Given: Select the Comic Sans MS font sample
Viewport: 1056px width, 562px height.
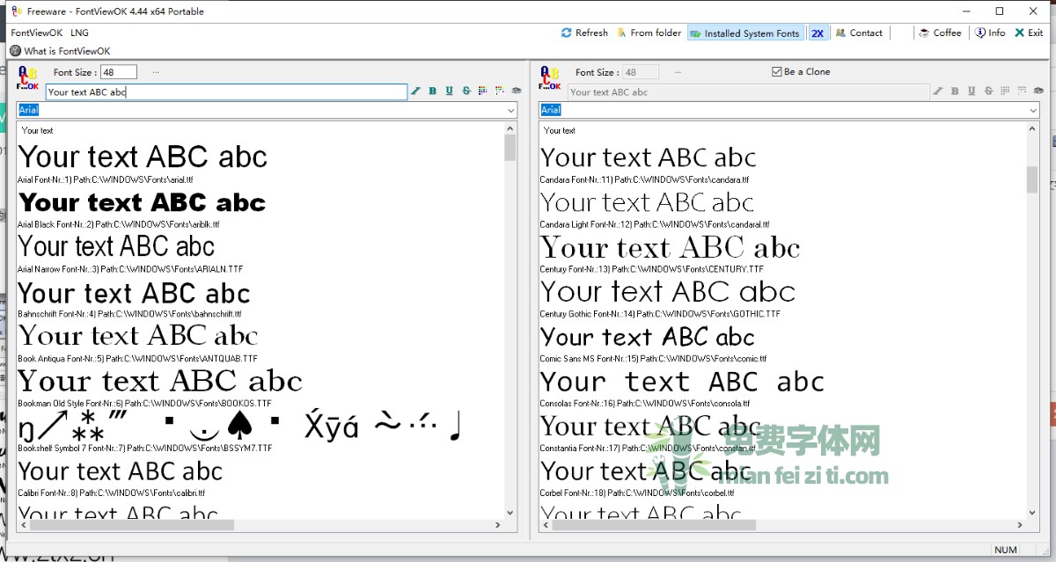Looking at the screenshot, I should click(x=647, y=337).
